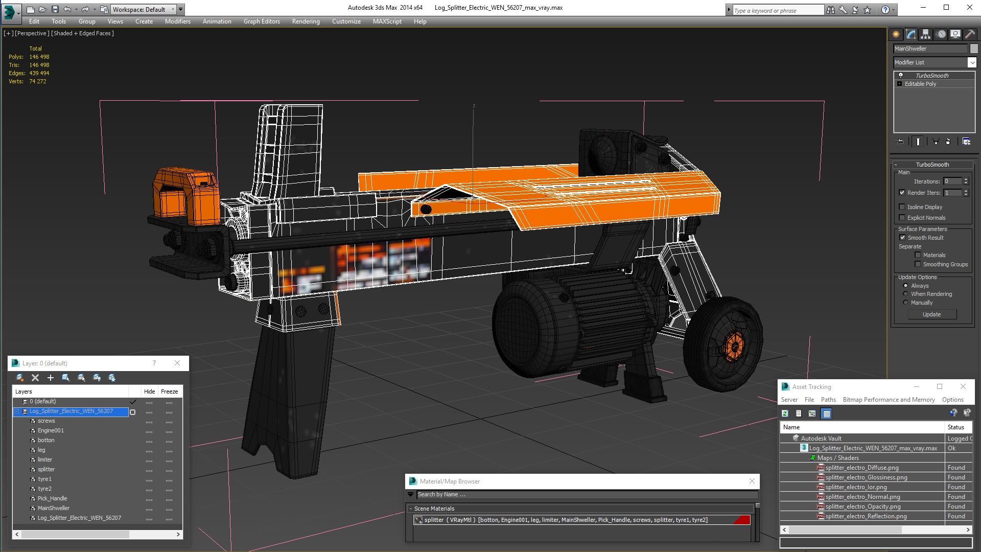981x552 pixels.
Task: Click Hide/Unhide All Layers icon in Layer window
Action: 97,378
